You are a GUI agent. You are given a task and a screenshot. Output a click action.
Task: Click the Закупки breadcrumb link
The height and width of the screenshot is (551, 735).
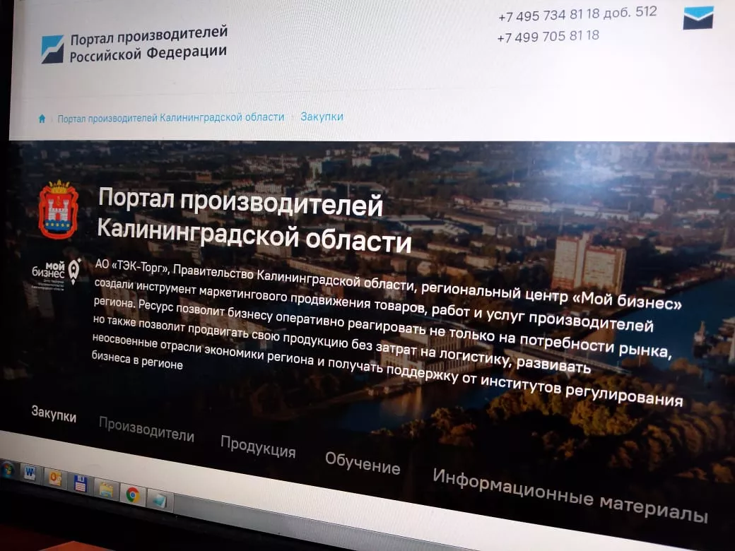[x=322, y=116]
